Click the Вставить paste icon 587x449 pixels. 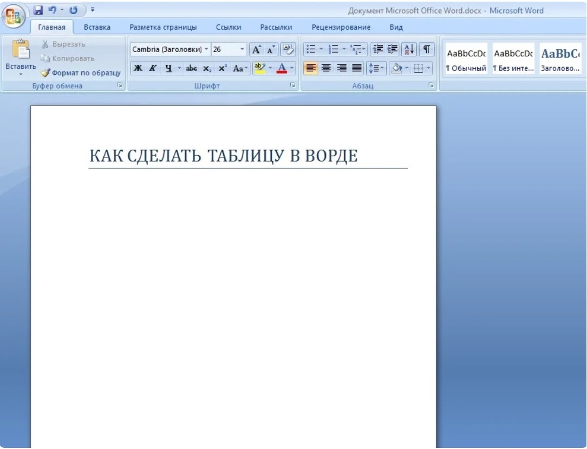click(x=21, y=49)
